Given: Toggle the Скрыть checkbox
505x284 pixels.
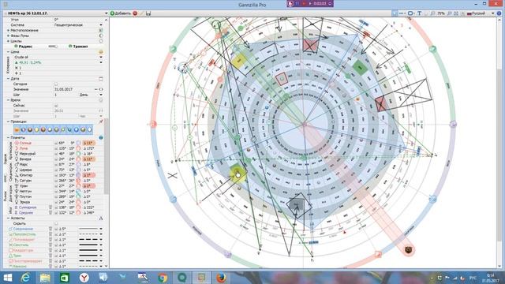Looking at the screenshot, I should [x=56, y=223].
